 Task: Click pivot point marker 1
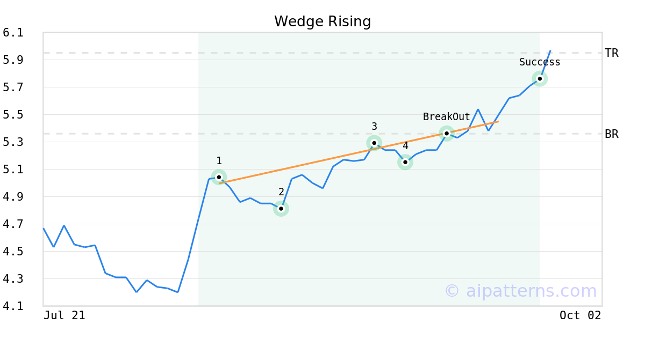(x=219, y=177)
